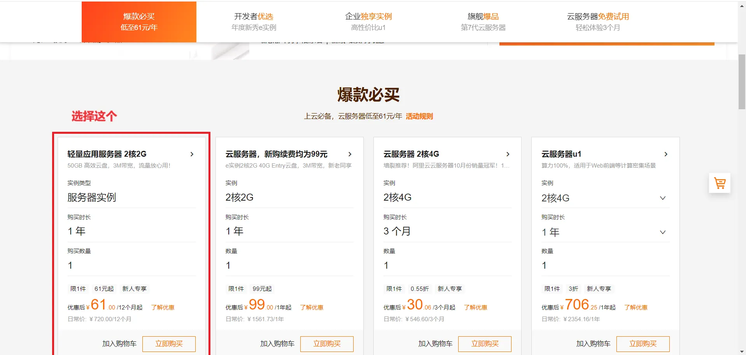746x355 pixels.
Task: Click arrow beside 云服务器u1 title
Action: (x=665, y=154)
